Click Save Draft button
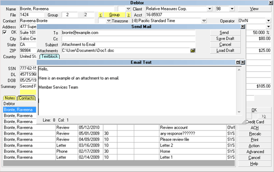The image size is (274, 172). (x=225, y=39)
